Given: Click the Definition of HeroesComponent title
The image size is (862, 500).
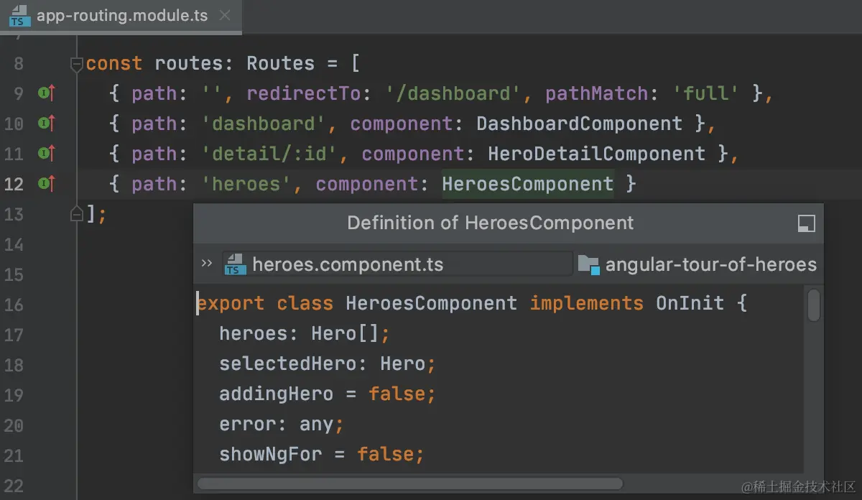Looking at the screenshot, I should point(491,223).
